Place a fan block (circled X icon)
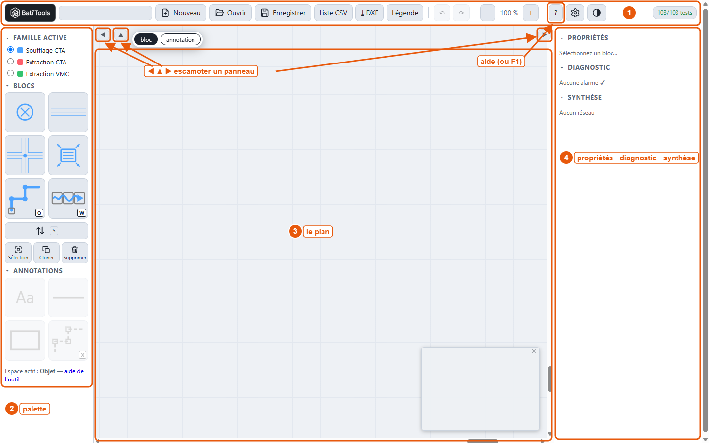This screenshot has width=709, height=443. point(25,112)
